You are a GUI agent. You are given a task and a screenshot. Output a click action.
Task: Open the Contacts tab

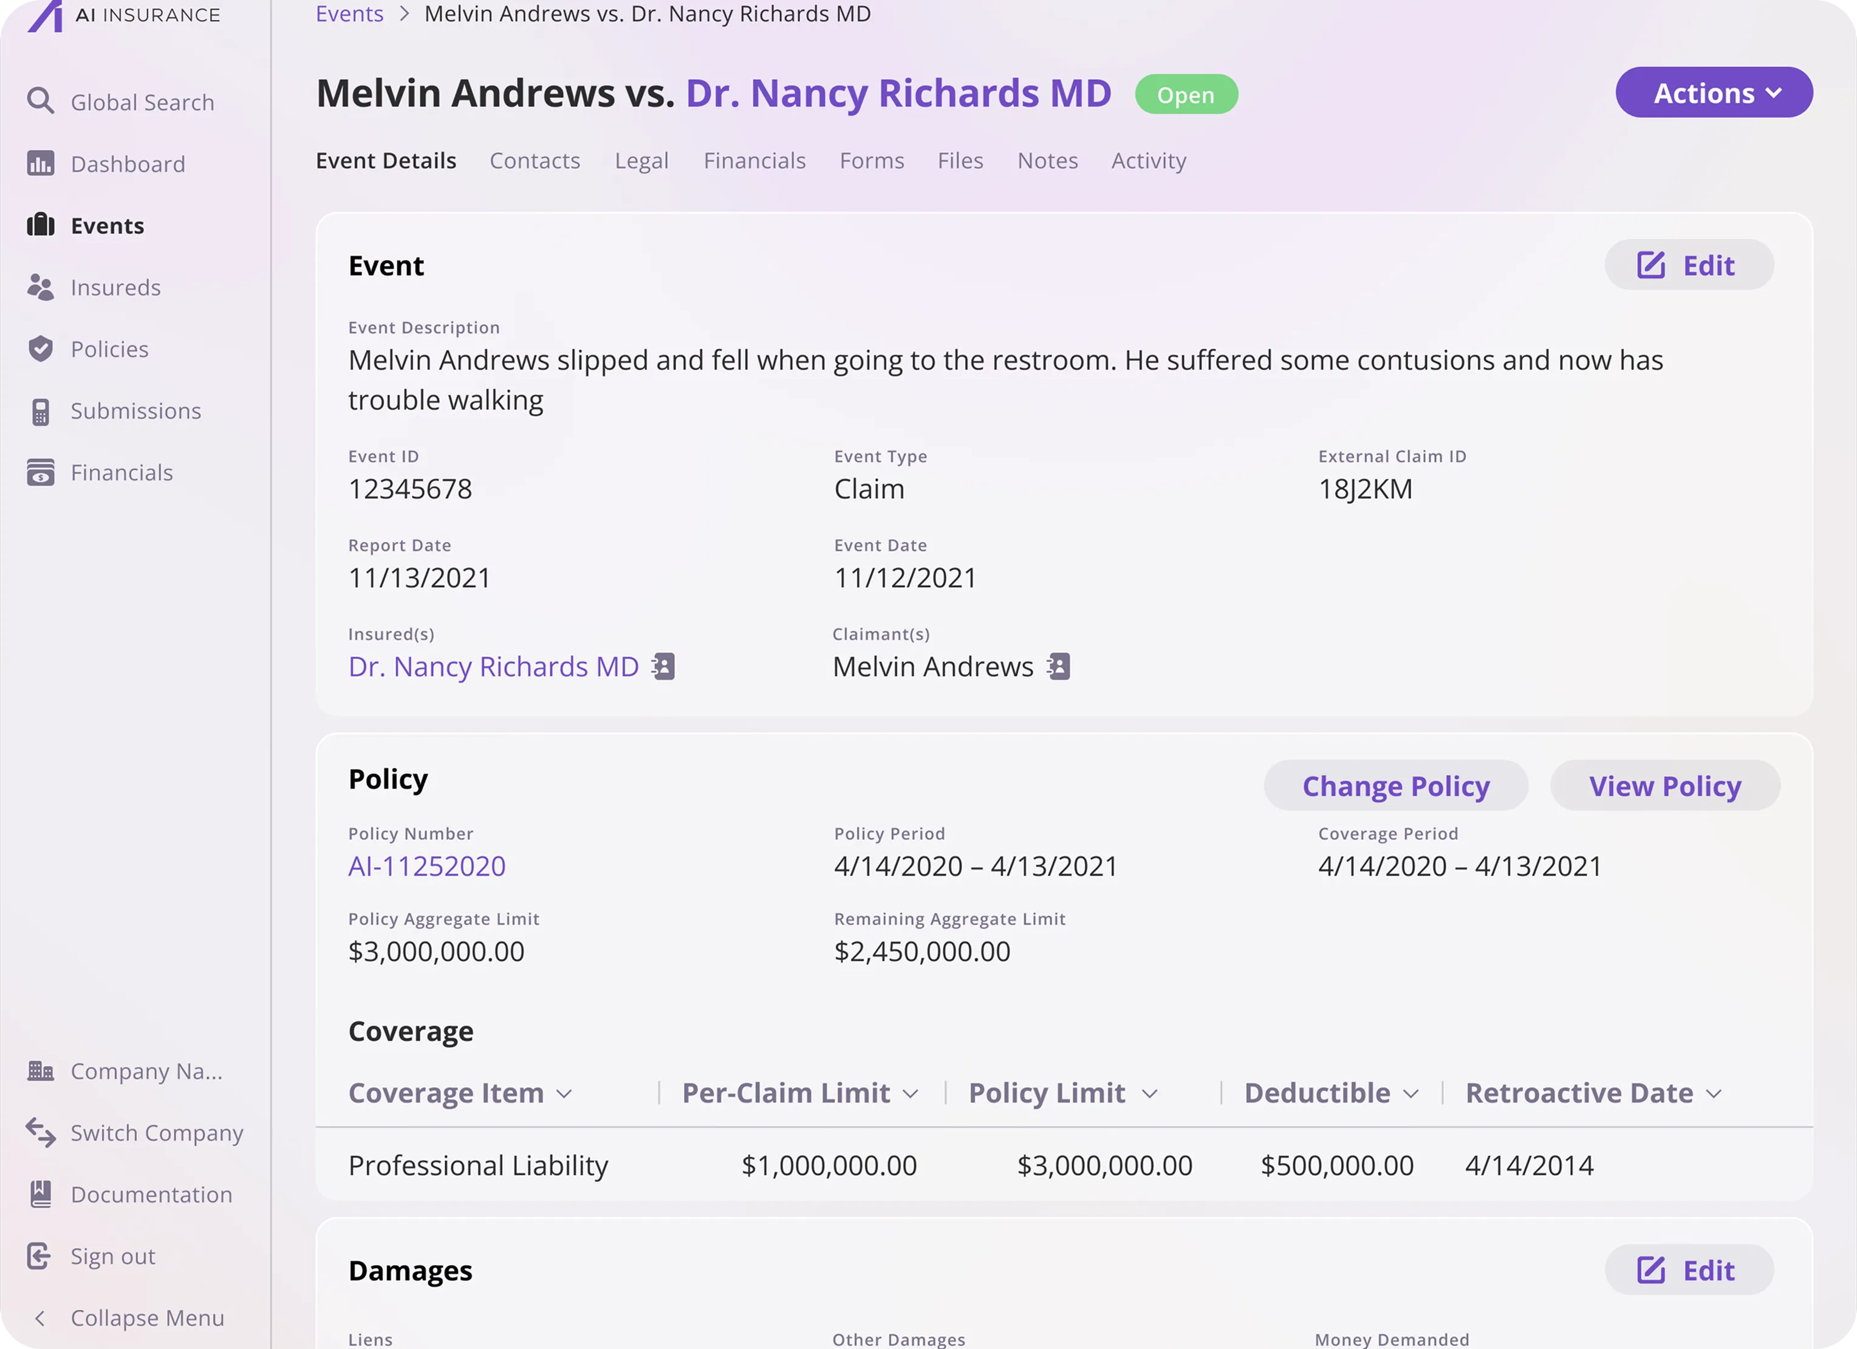pos(535,160)
